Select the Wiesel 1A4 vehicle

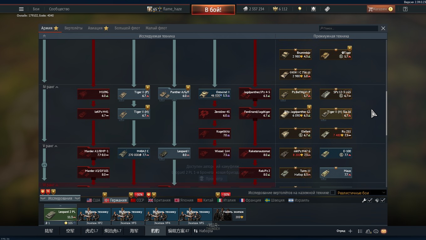[215, 153]
